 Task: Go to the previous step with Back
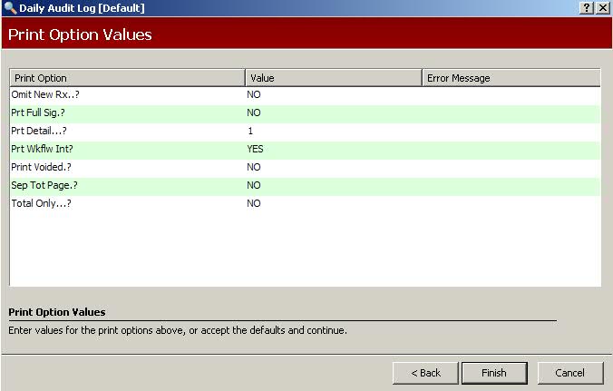tap(425, 373)
